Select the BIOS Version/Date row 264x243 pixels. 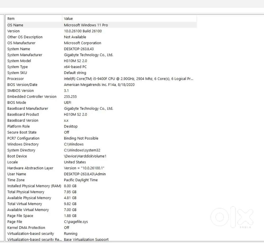[x=22, y=85]
